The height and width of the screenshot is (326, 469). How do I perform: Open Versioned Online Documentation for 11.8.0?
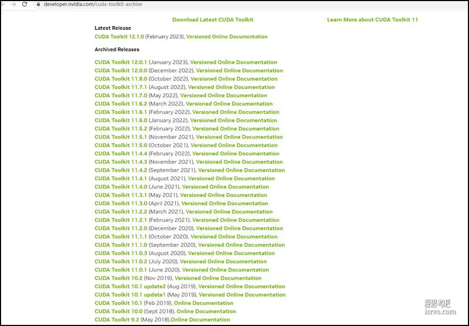click(x=234, y=79)
